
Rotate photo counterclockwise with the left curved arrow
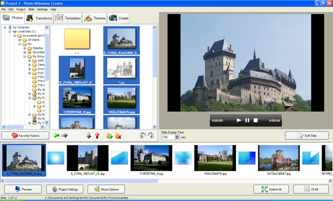click(x=143, y=135)
